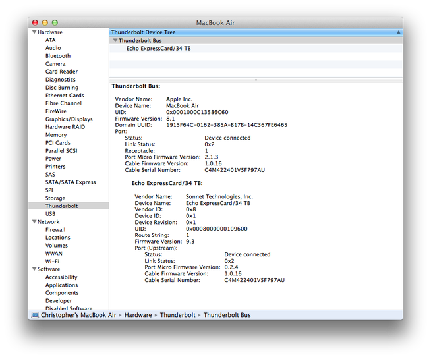Open the Bluetooth hardware entry
Image resolution: width=431 pixels, height=359 pixels.
[58, 56]
